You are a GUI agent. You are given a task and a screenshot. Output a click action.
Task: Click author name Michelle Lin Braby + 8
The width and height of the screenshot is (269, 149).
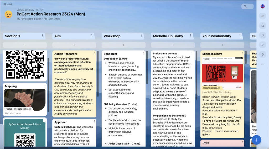pyautogui.click(x=27, y=10)
